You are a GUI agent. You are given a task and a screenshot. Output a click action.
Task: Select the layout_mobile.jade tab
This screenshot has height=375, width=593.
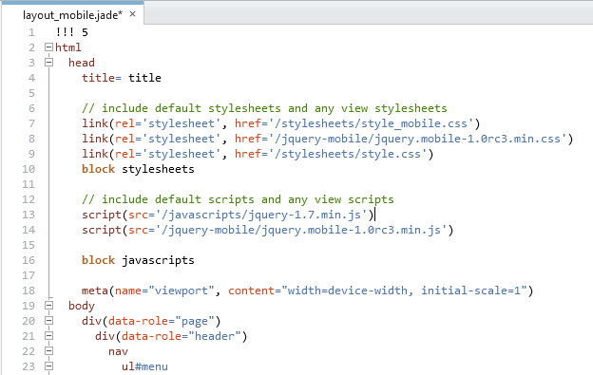(72, 15)
